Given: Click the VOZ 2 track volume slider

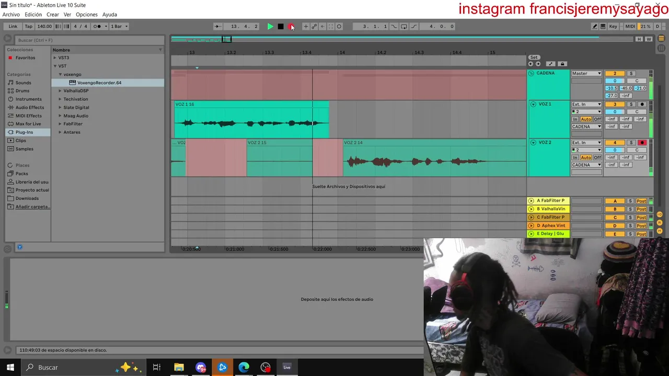Looking at the screenshot, I should pos(615,150).
